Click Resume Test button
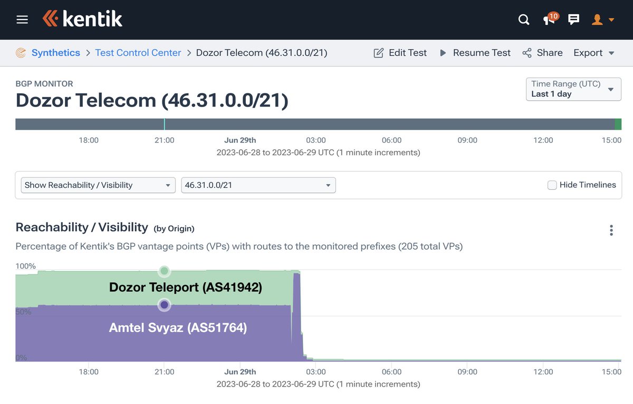Screen dimensions: 633x404 [x=475, y=53]
